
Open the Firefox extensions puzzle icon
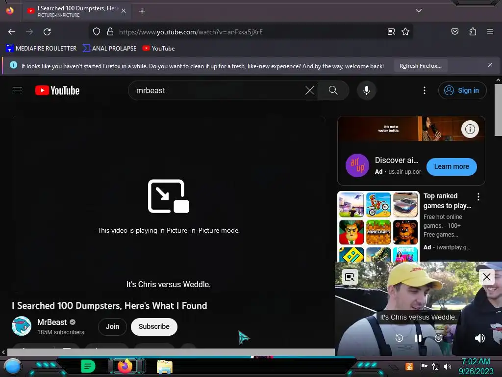point(473,31)
